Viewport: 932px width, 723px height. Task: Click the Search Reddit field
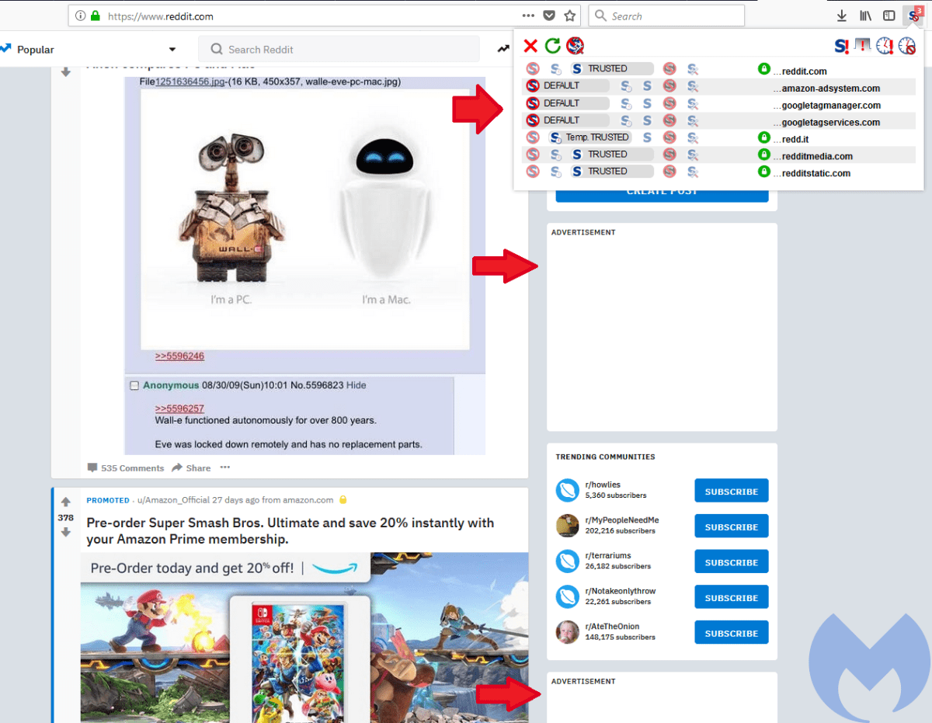coord(339,49)
